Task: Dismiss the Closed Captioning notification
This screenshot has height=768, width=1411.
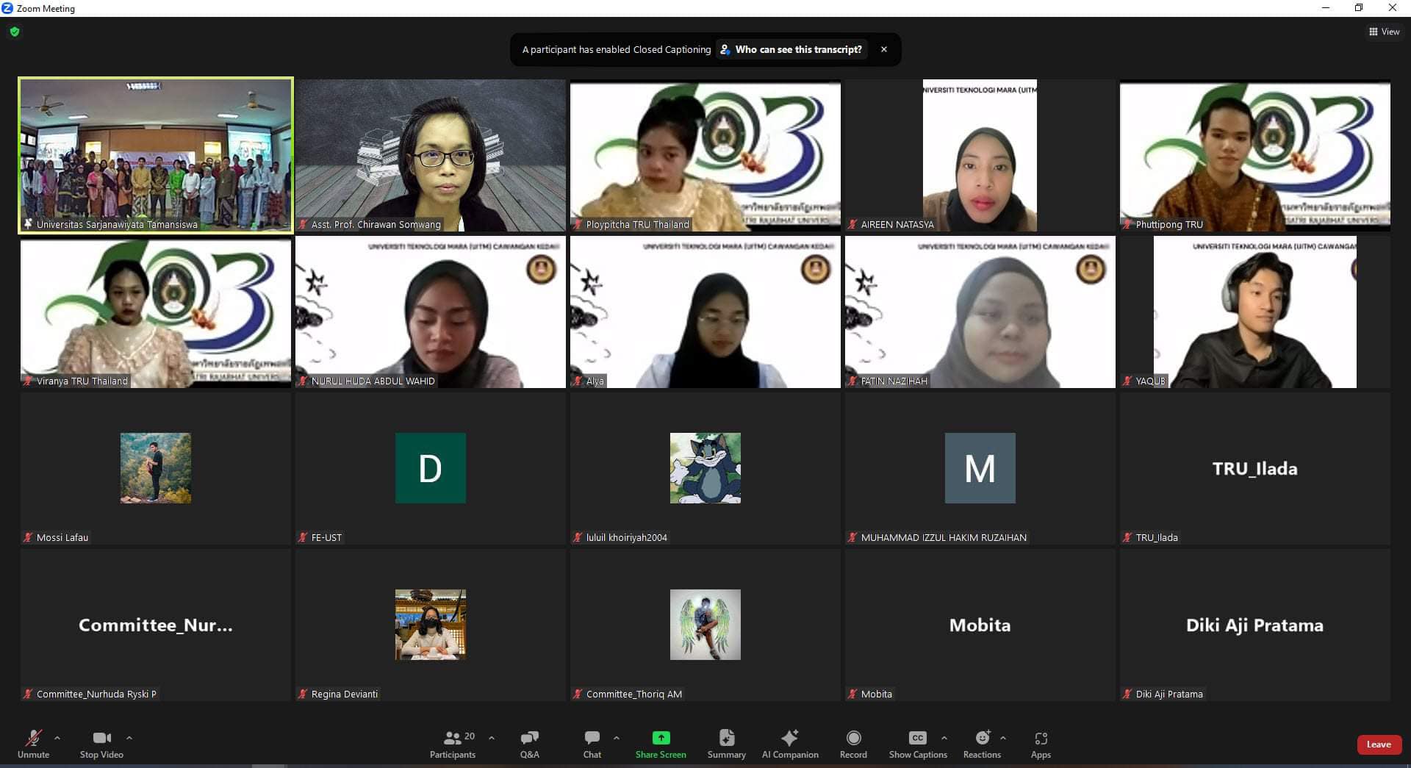Action: (884, 49)
